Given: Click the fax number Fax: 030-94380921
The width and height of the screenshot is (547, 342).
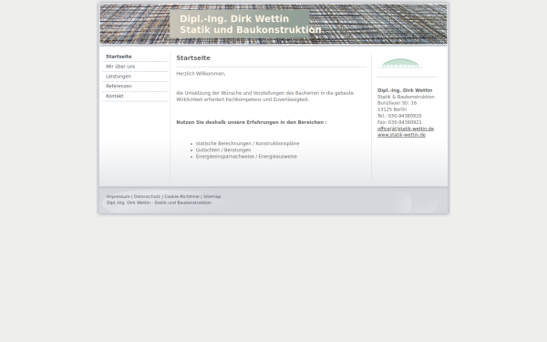Looking at the screenshot, I should 399,122.
